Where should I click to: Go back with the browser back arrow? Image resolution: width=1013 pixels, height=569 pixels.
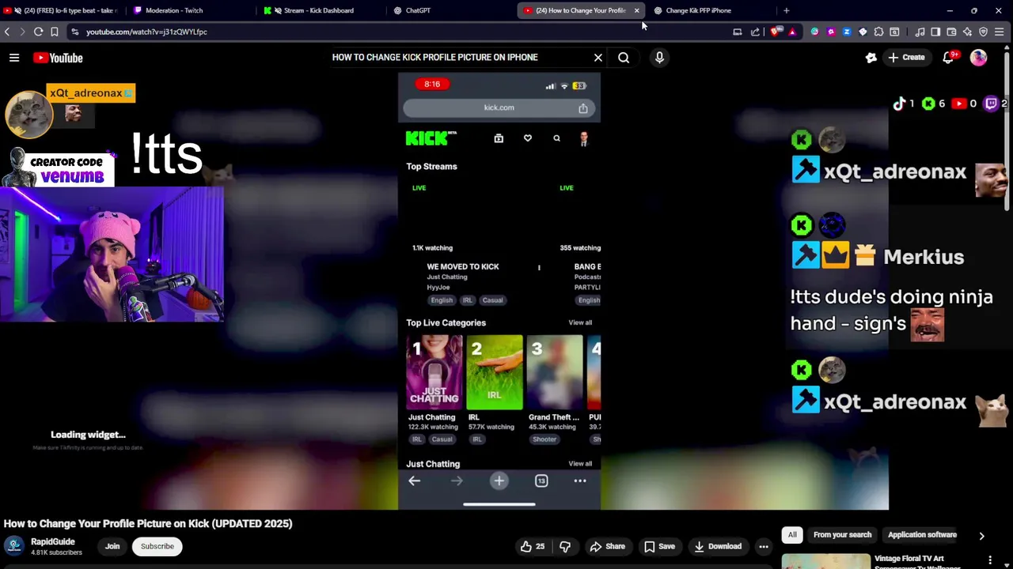click(7, 32)
